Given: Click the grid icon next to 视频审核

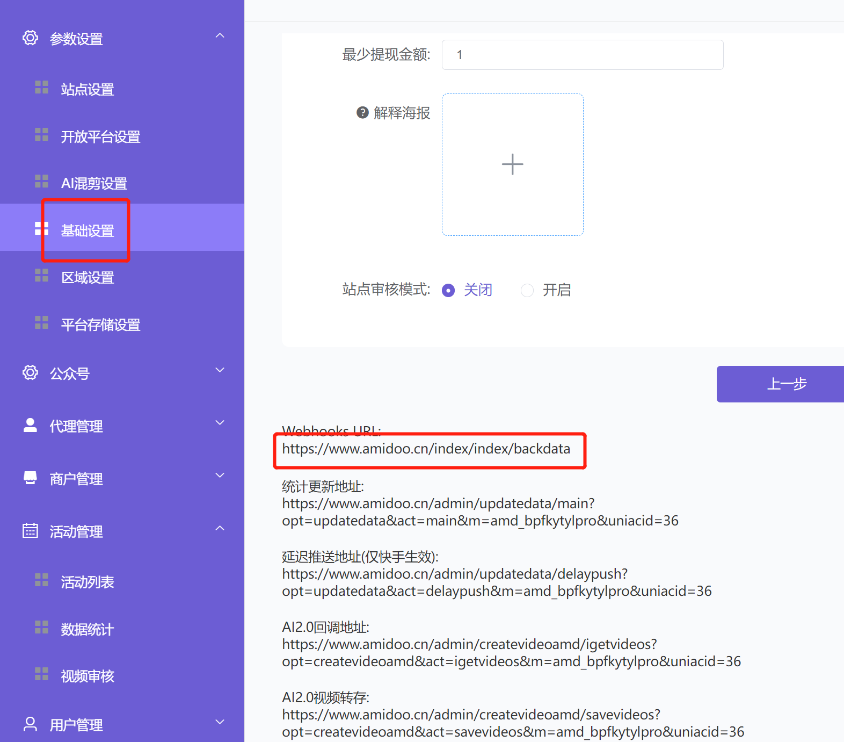Looking at the screenshot, I should [41, 674].
